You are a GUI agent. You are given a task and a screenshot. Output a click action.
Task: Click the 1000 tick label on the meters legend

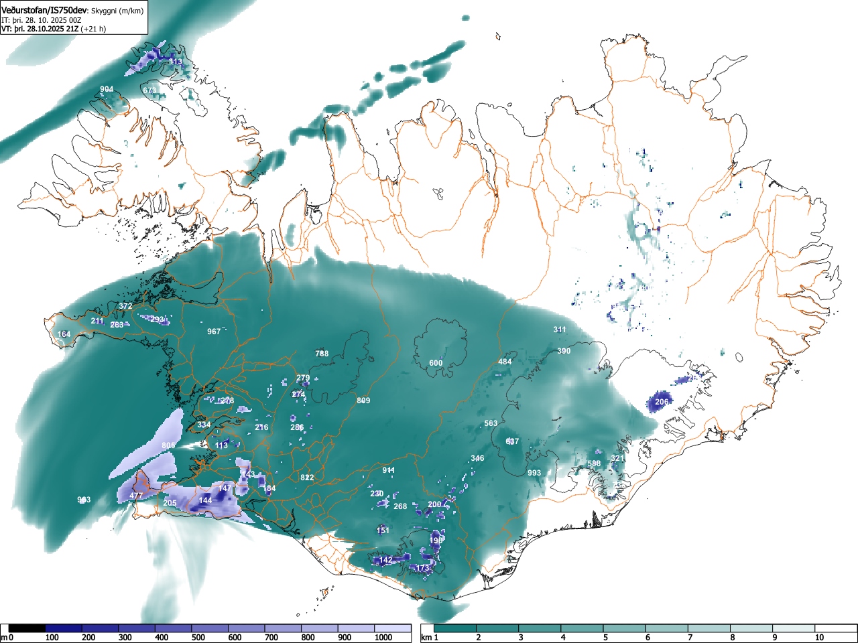[383, 638]
